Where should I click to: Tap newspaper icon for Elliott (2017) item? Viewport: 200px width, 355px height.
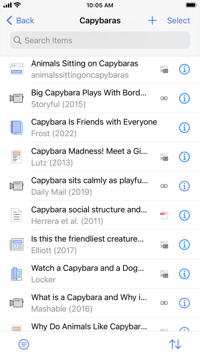tap(16, 244)
